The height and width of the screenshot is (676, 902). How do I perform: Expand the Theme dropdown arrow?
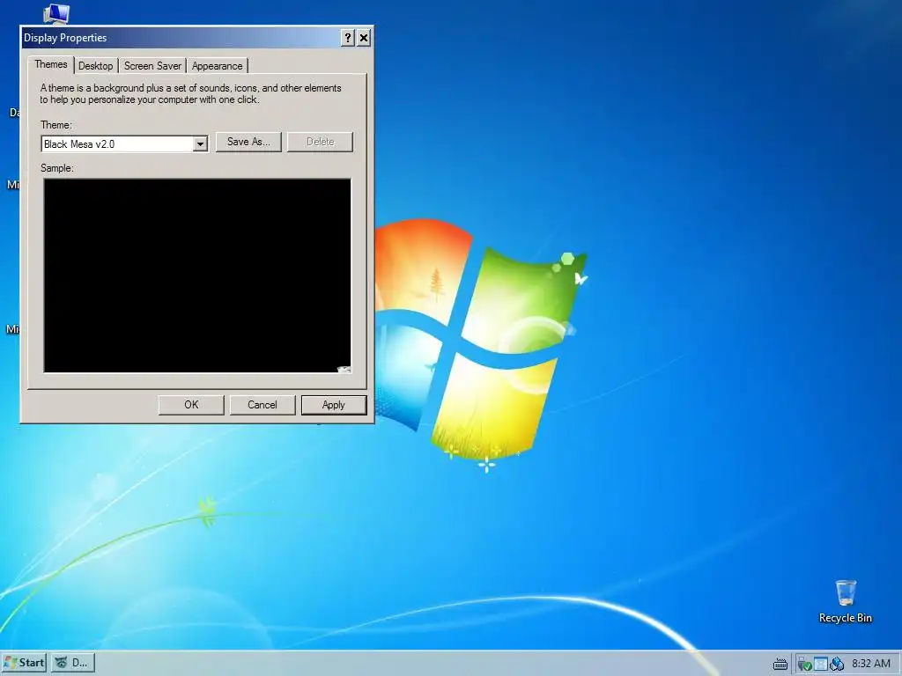[200, 144]
